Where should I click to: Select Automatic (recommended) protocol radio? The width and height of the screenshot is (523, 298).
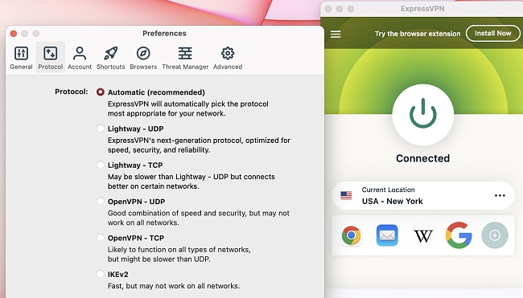(x=100, y=92)
